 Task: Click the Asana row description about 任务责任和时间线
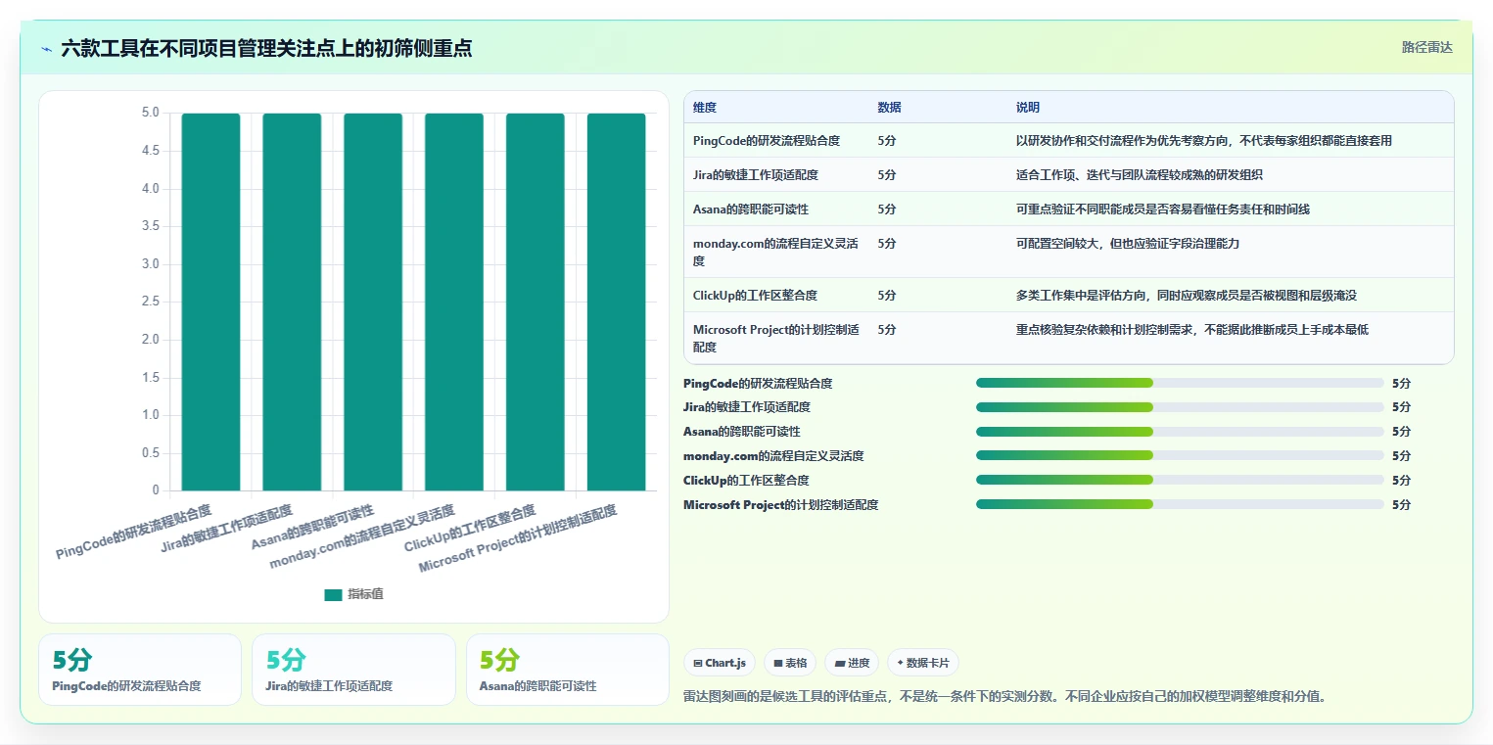point(1163,210)
